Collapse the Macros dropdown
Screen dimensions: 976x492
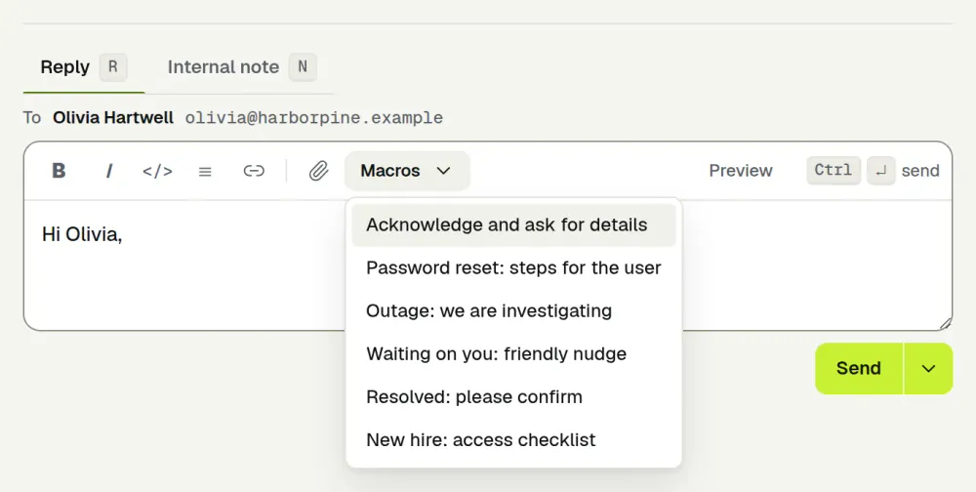point(407,171)
